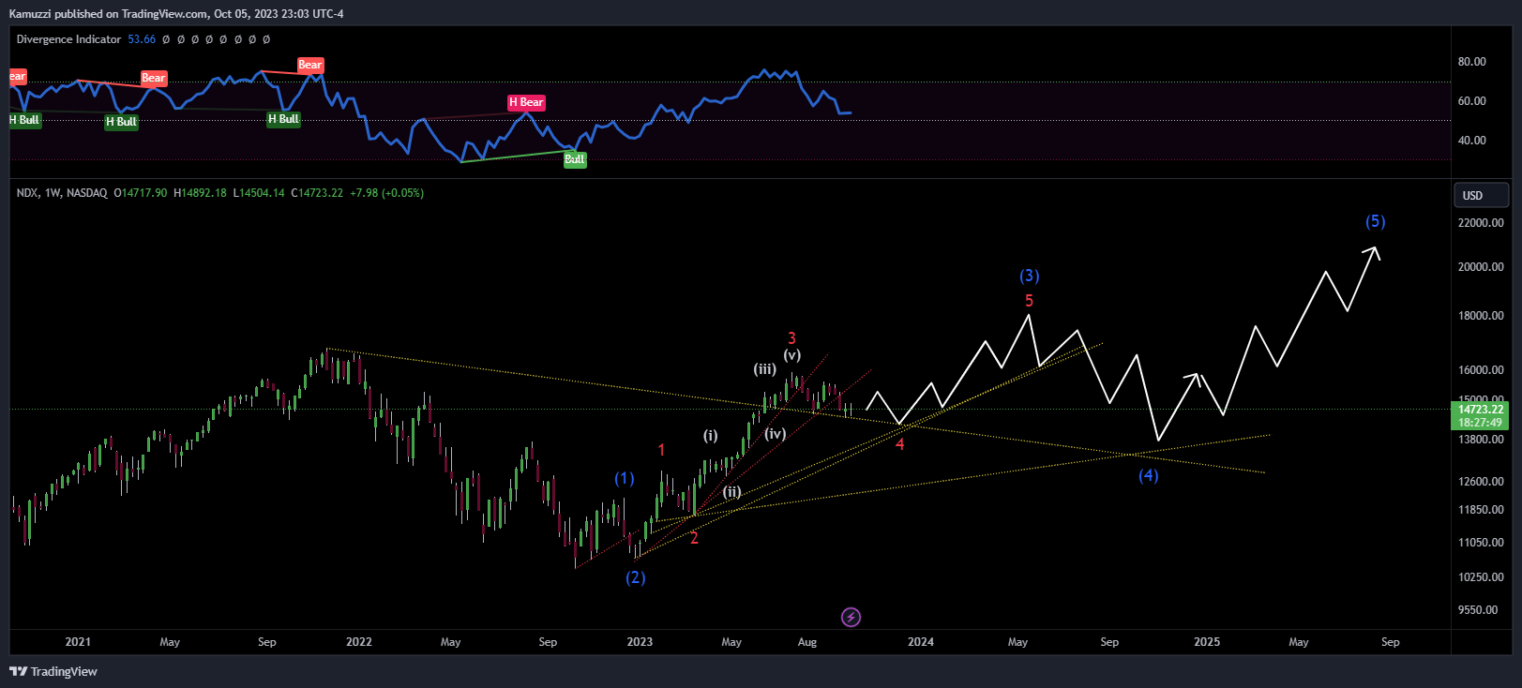Click the 18000.00 price axis label
Screen dimensions: 1522x688
[1481, 316]
